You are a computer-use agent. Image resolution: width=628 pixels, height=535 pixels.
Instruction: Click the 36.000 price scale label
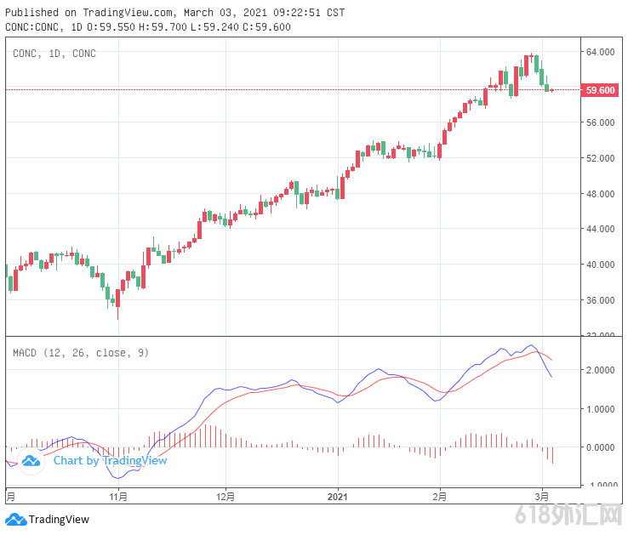(600, 300)
